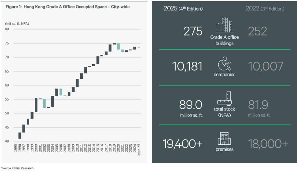Image resolution: width=297 pixels, height=171 pixels.
Task: Click the dark chart bar for 2000
Action: pos(36,105)
